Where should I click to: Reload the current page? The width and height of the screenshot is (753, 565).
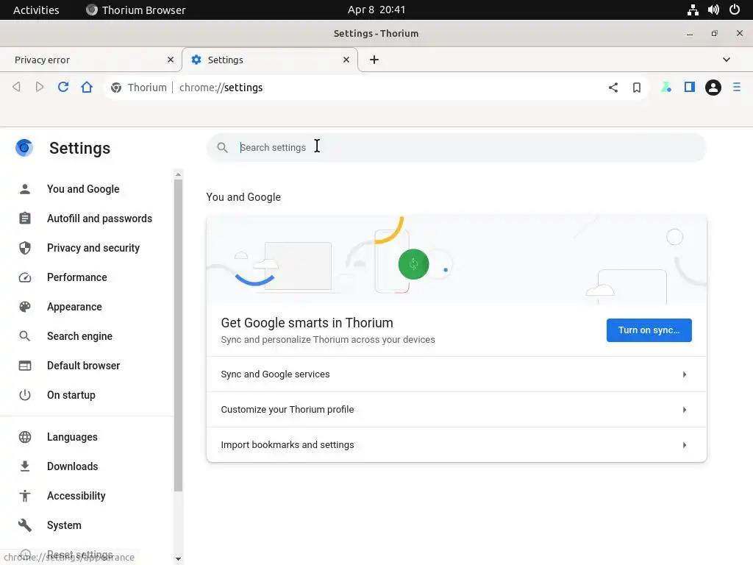[x=63, y=87]
